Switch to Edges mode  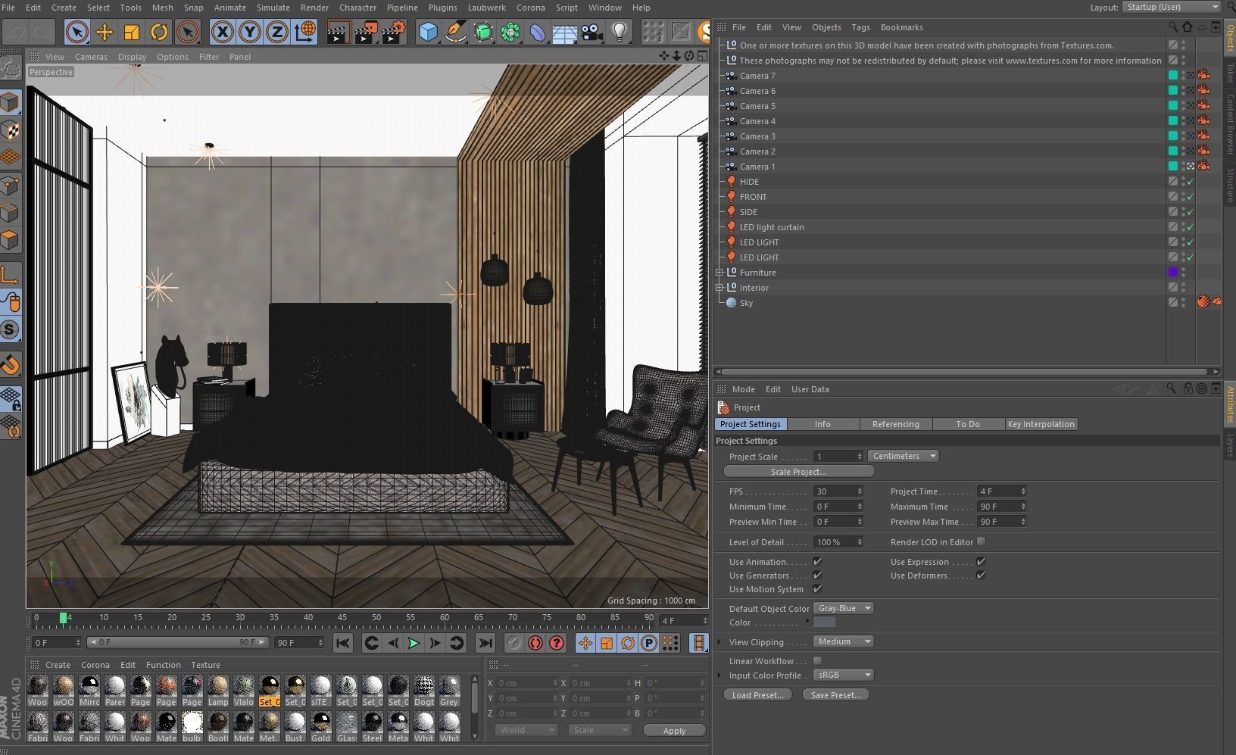pyautogui.click(x=11, y=213)
